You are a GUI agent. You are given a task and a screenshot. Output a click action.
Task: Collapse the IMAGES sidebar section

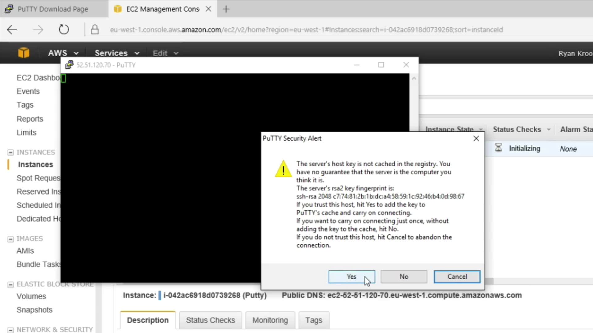click(11, 239)
